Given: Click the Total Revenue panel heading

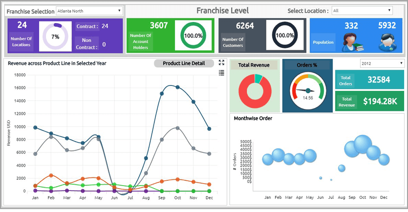Looking at the screenshot, I should coord(254,65).
